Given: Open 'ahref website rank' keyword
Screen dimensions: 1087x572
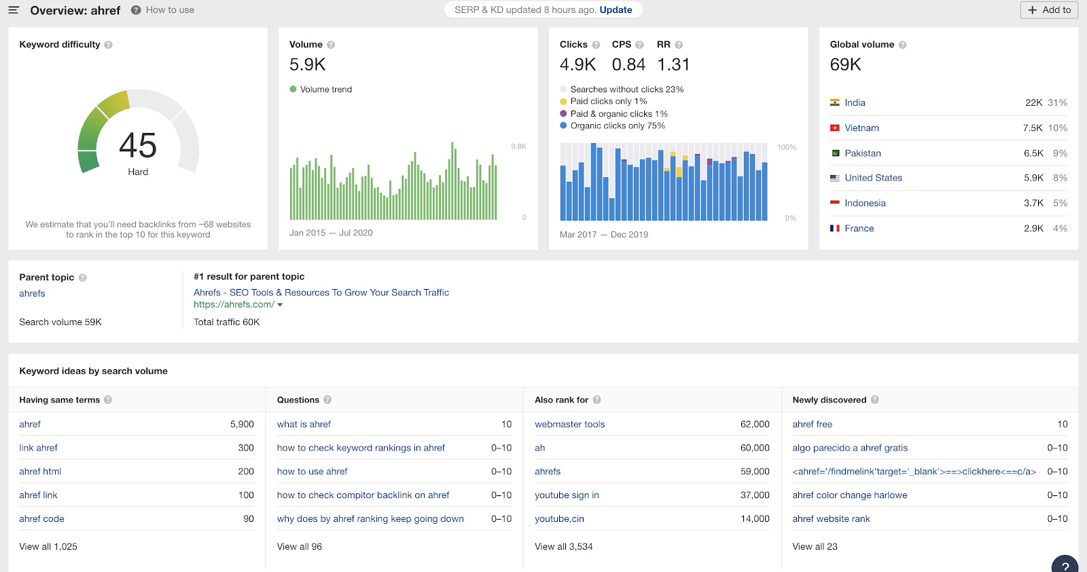Looking at the screenshot, I should coord(831,519).
